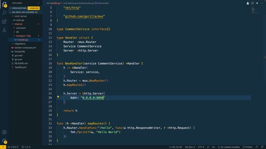
Task: Open the Accounts icon in activity bar
Action: pyautogui.click(x=4, y=132)
